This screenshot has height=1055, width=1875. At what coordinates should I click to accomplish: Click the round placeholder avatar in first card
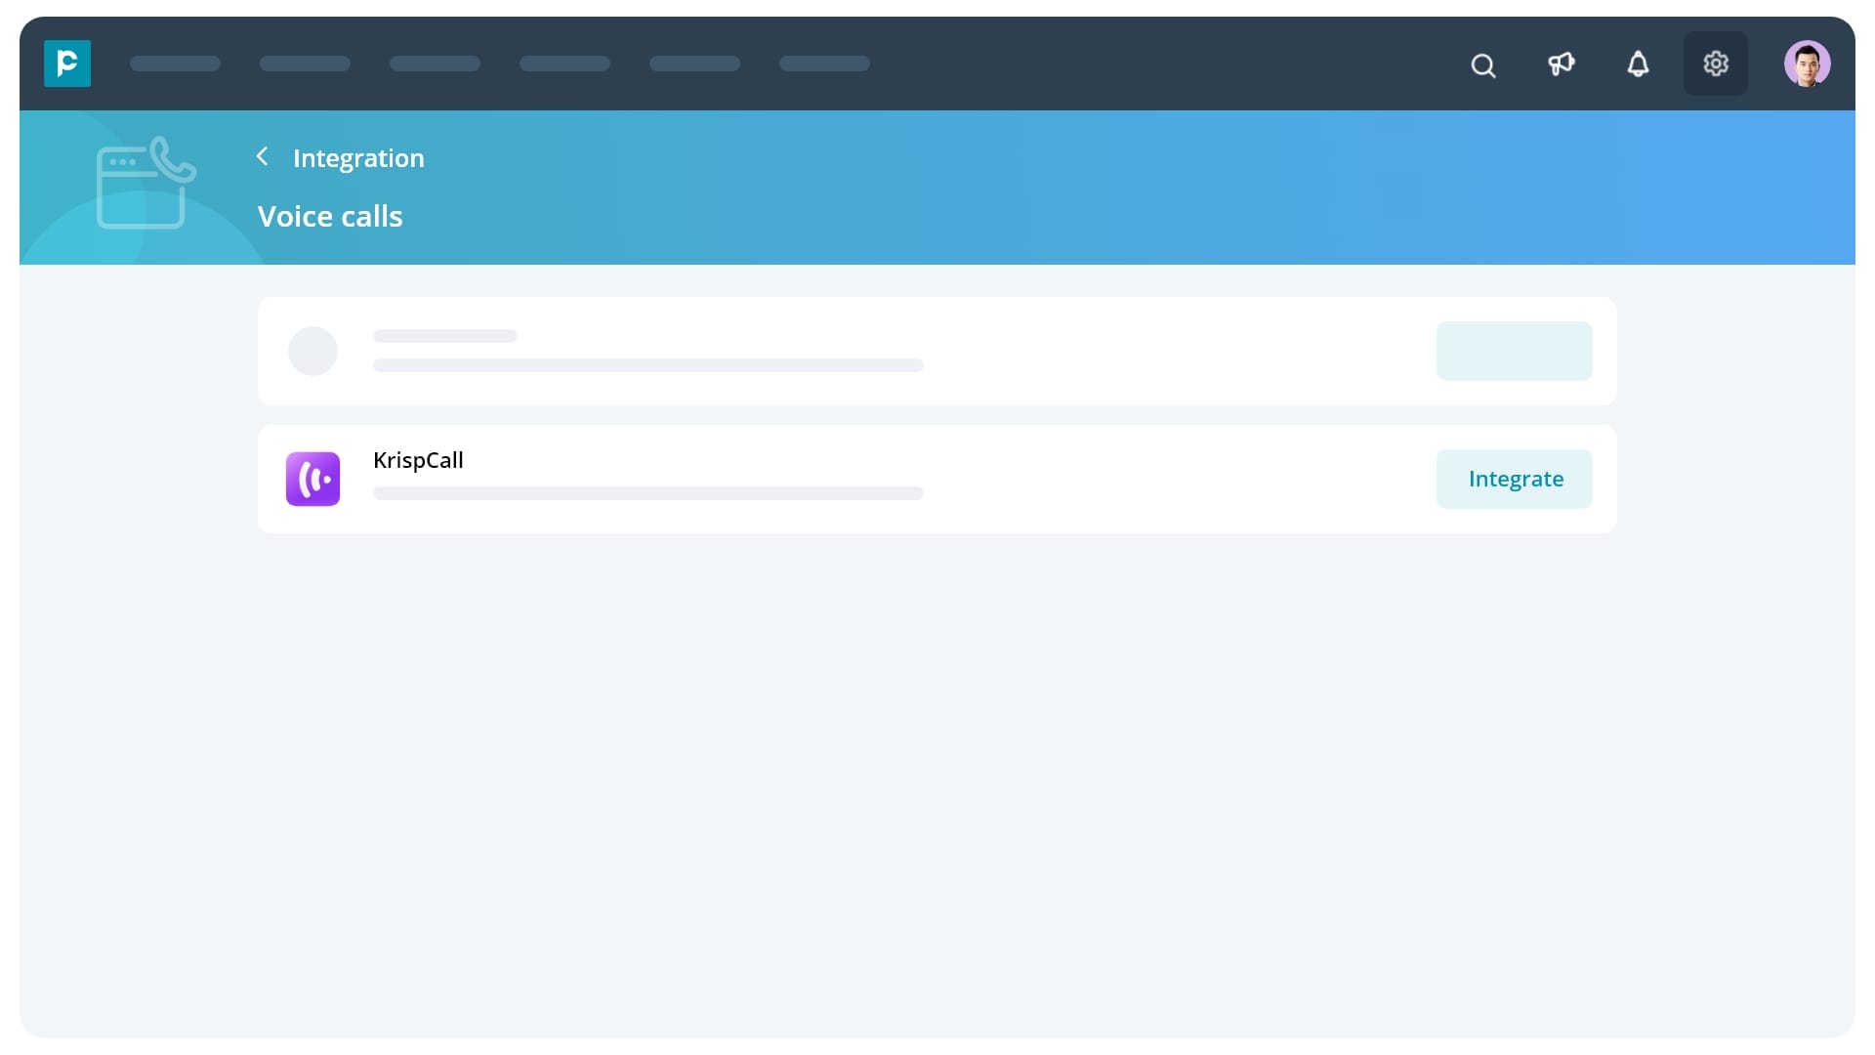[312, 351]
